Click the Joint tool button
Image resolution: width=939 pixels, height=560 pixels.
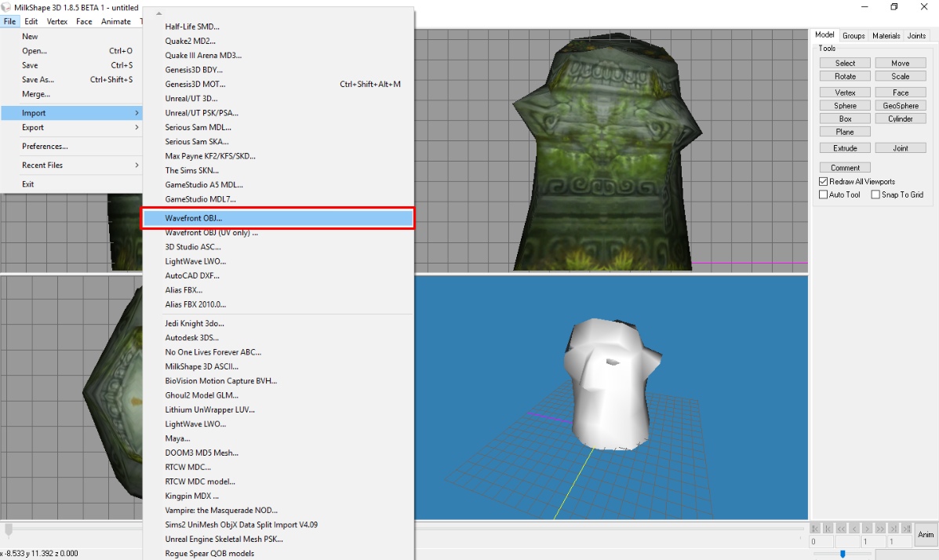901,148
